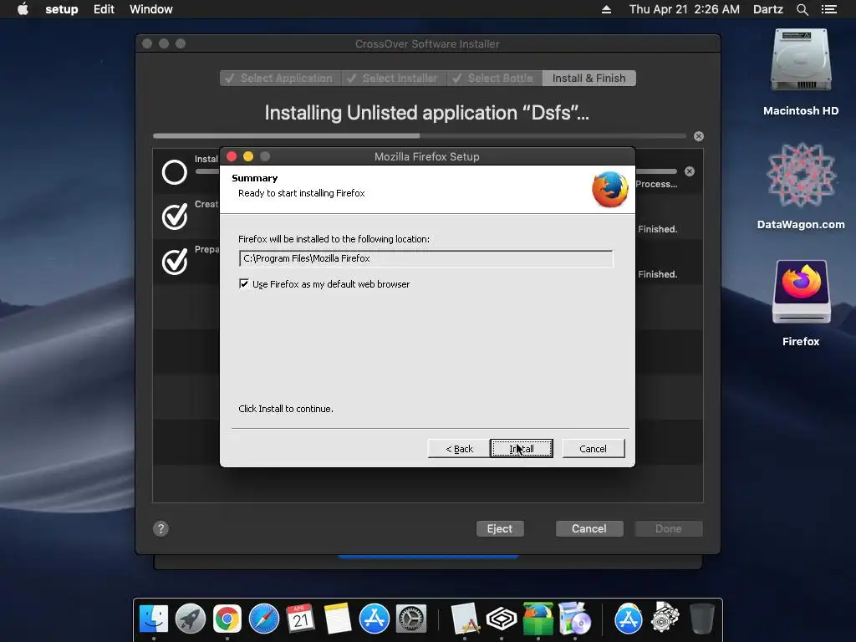Open System Preferences gear in dock
856x642 pixels.
point(410,619)
